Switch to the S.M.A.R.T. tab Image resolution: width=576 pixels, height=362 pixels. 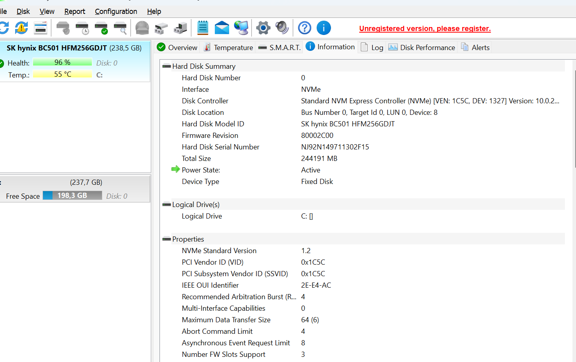point(280,48)
